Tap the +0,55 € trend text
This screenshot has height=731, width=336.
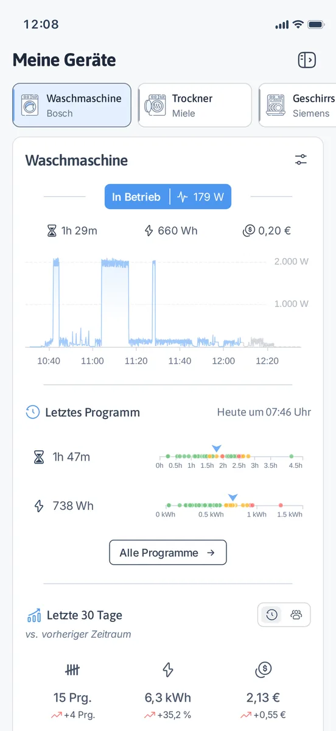[270, 715]
